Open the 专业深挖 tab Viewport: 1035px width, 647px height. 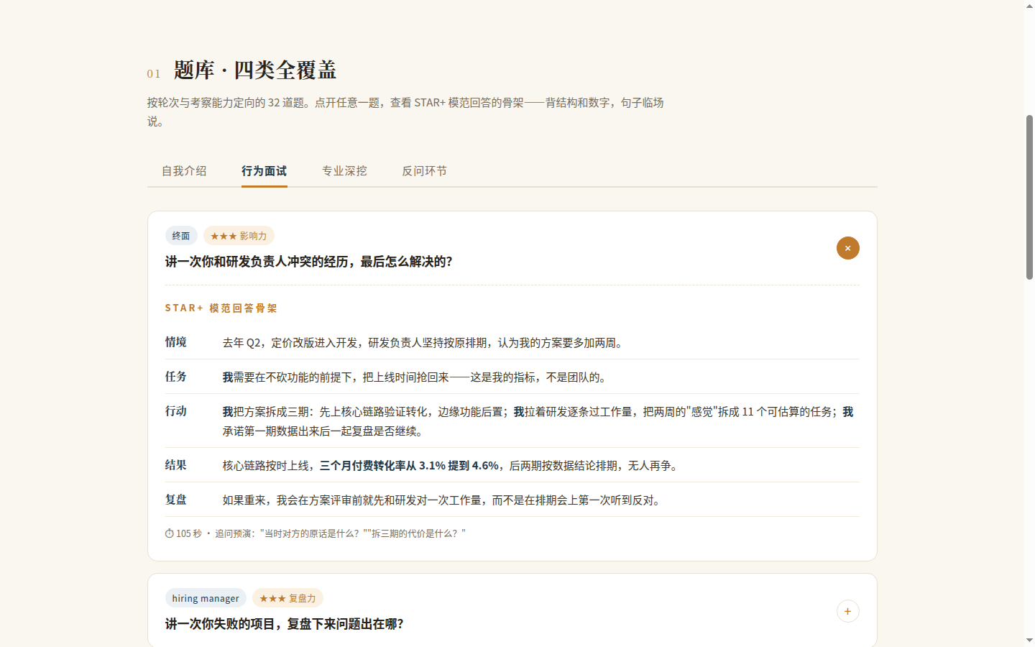click(344, 171)
